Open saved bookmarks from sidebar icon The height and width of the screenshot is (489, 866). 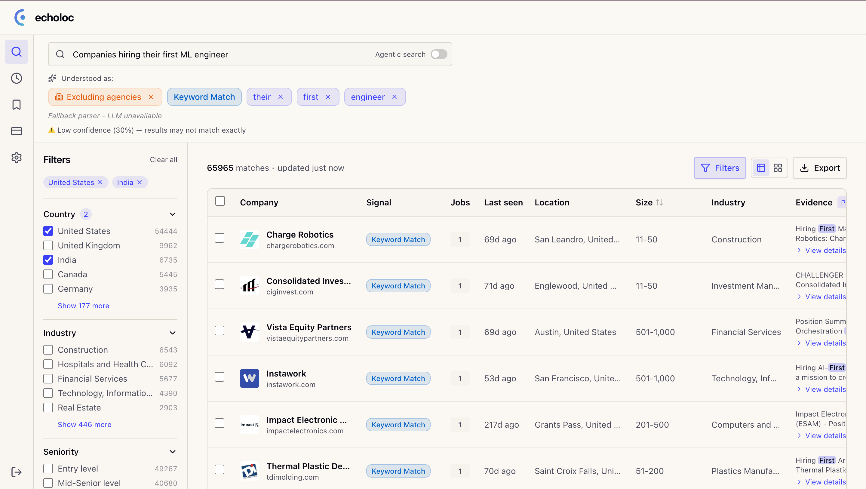(x=17, y=105)
